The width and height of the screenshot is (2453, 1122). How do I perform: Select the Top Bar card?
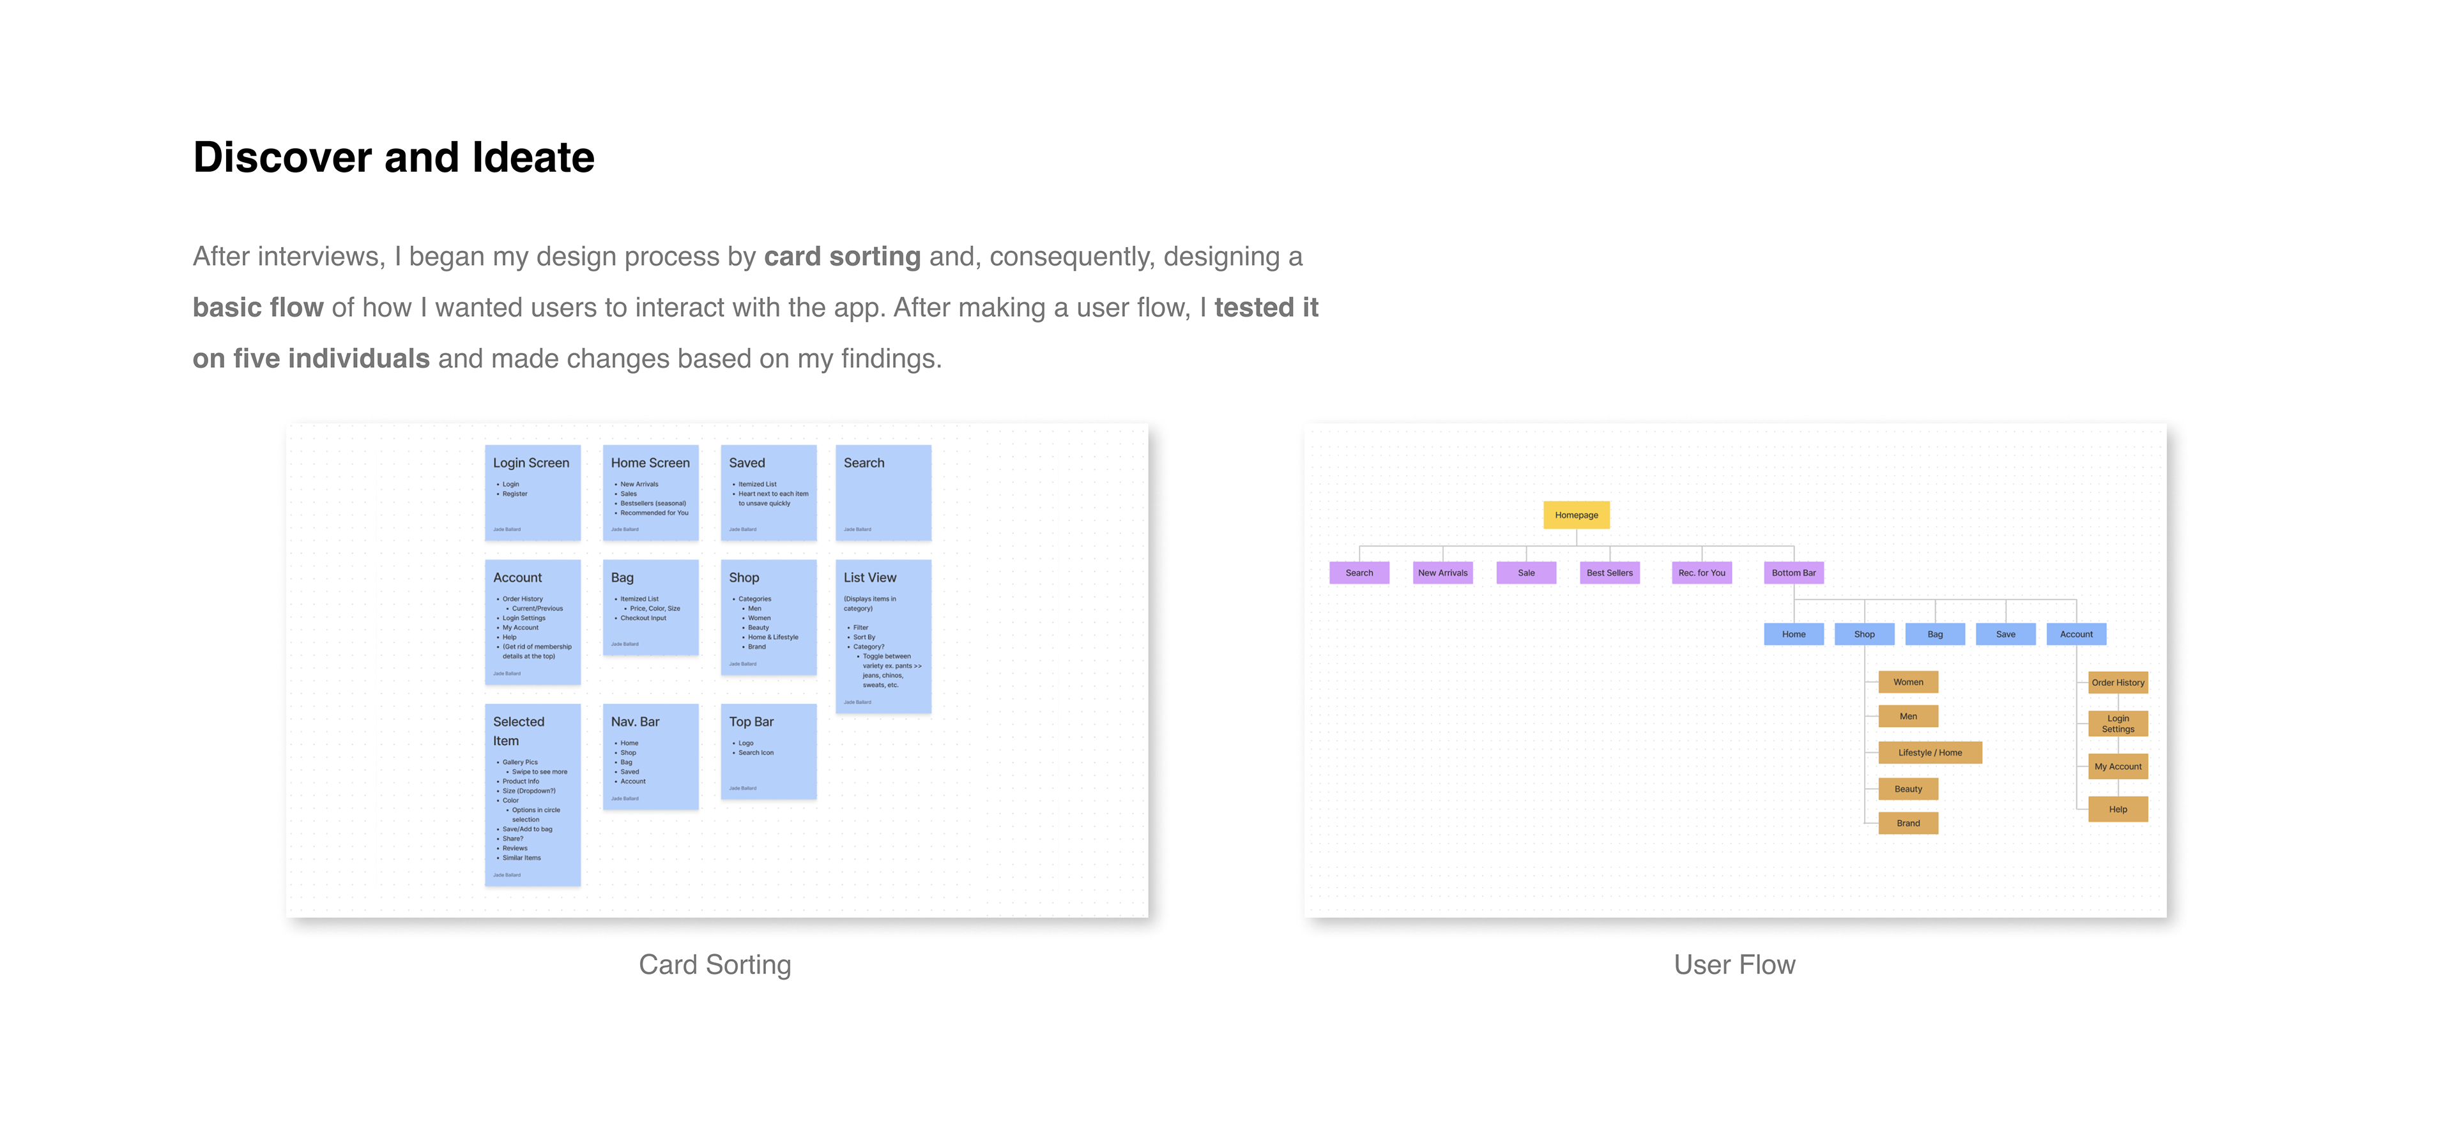pos(768,751)
